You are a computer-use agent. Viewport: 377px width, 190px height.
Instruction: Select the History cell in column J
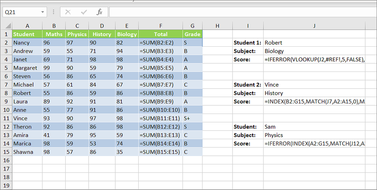tap(314, 93)
